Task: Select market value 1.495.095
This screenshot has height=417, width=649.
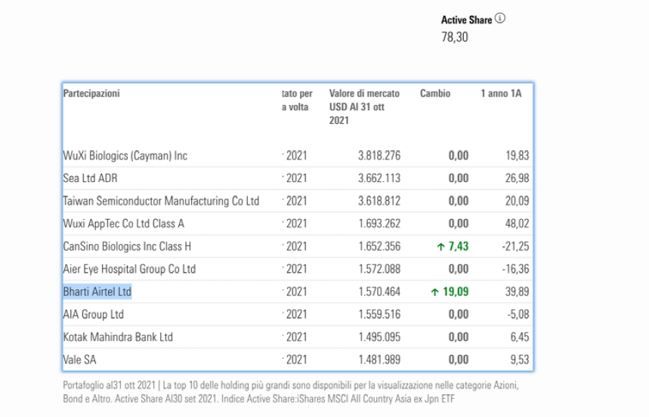Action: [379, 337]
